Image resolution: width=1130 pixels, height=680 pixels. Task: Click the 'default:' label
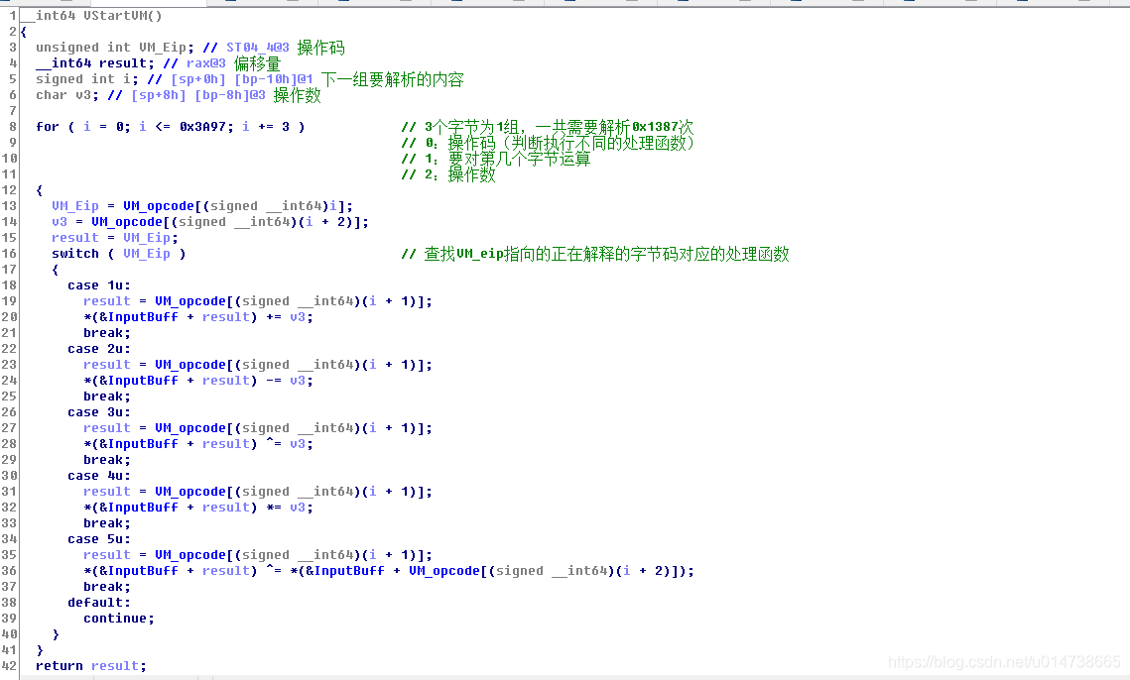click(x=99, y=603)
